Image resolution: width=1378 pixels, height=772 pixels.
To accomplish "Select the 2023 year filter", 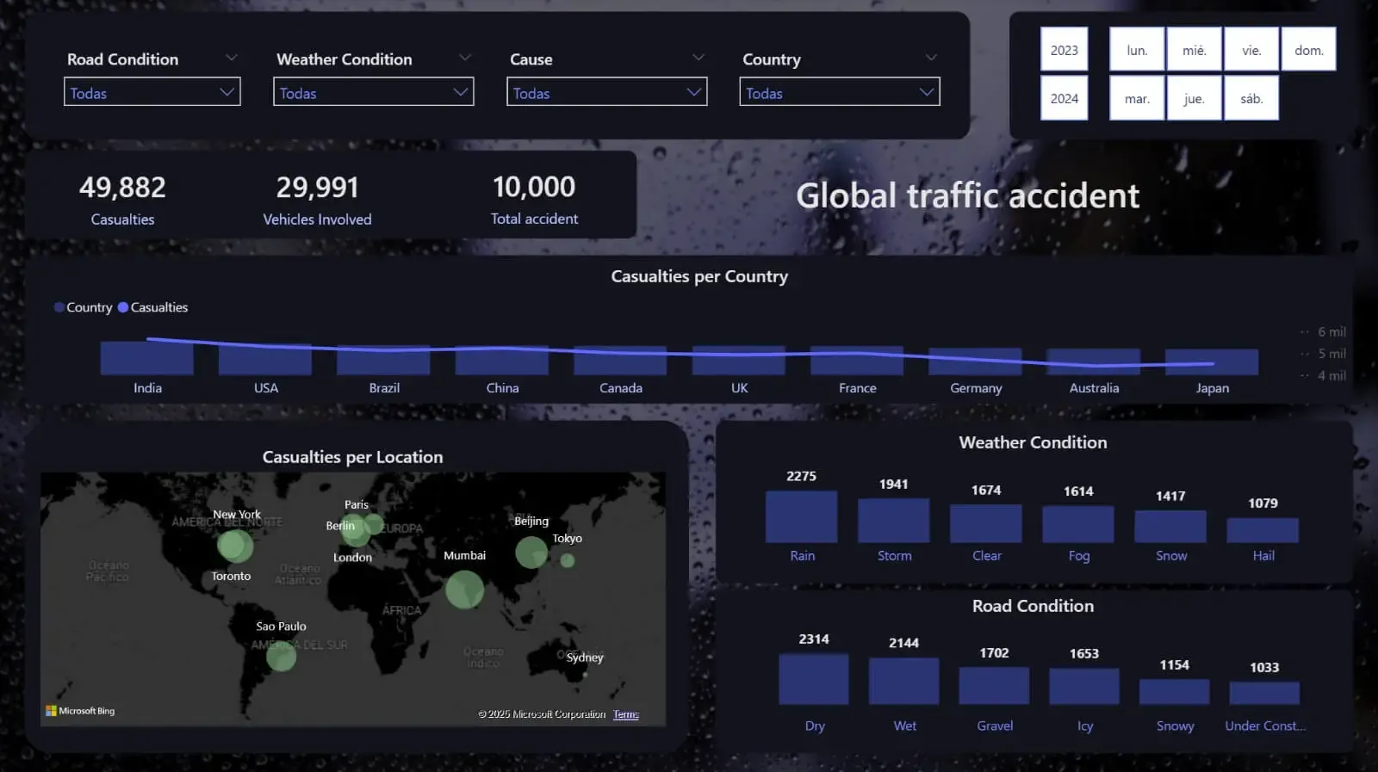I will click(x=1064, y=49).
